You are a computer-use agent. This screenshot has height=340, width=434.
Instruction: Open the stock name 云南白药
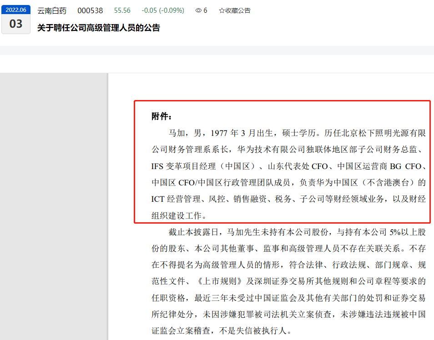pos(54,10)
